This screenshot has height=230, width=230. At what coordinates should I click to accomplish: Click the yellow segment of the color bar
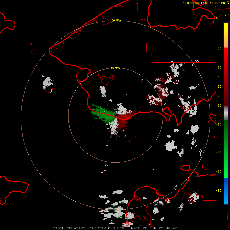[x=226, y=35]
